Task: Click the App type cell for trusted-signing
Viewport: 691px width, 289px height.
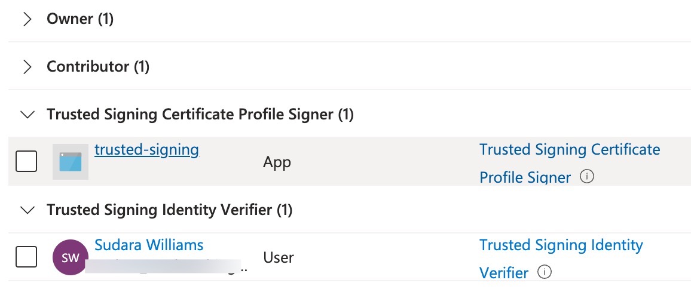Action: 277,162
